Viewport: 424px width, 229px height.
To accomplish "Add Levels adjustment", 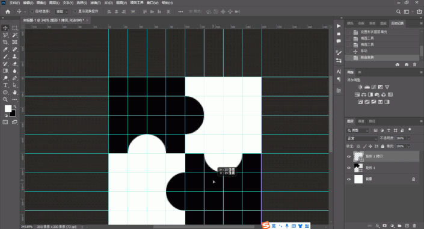I will tap(367, 87).
